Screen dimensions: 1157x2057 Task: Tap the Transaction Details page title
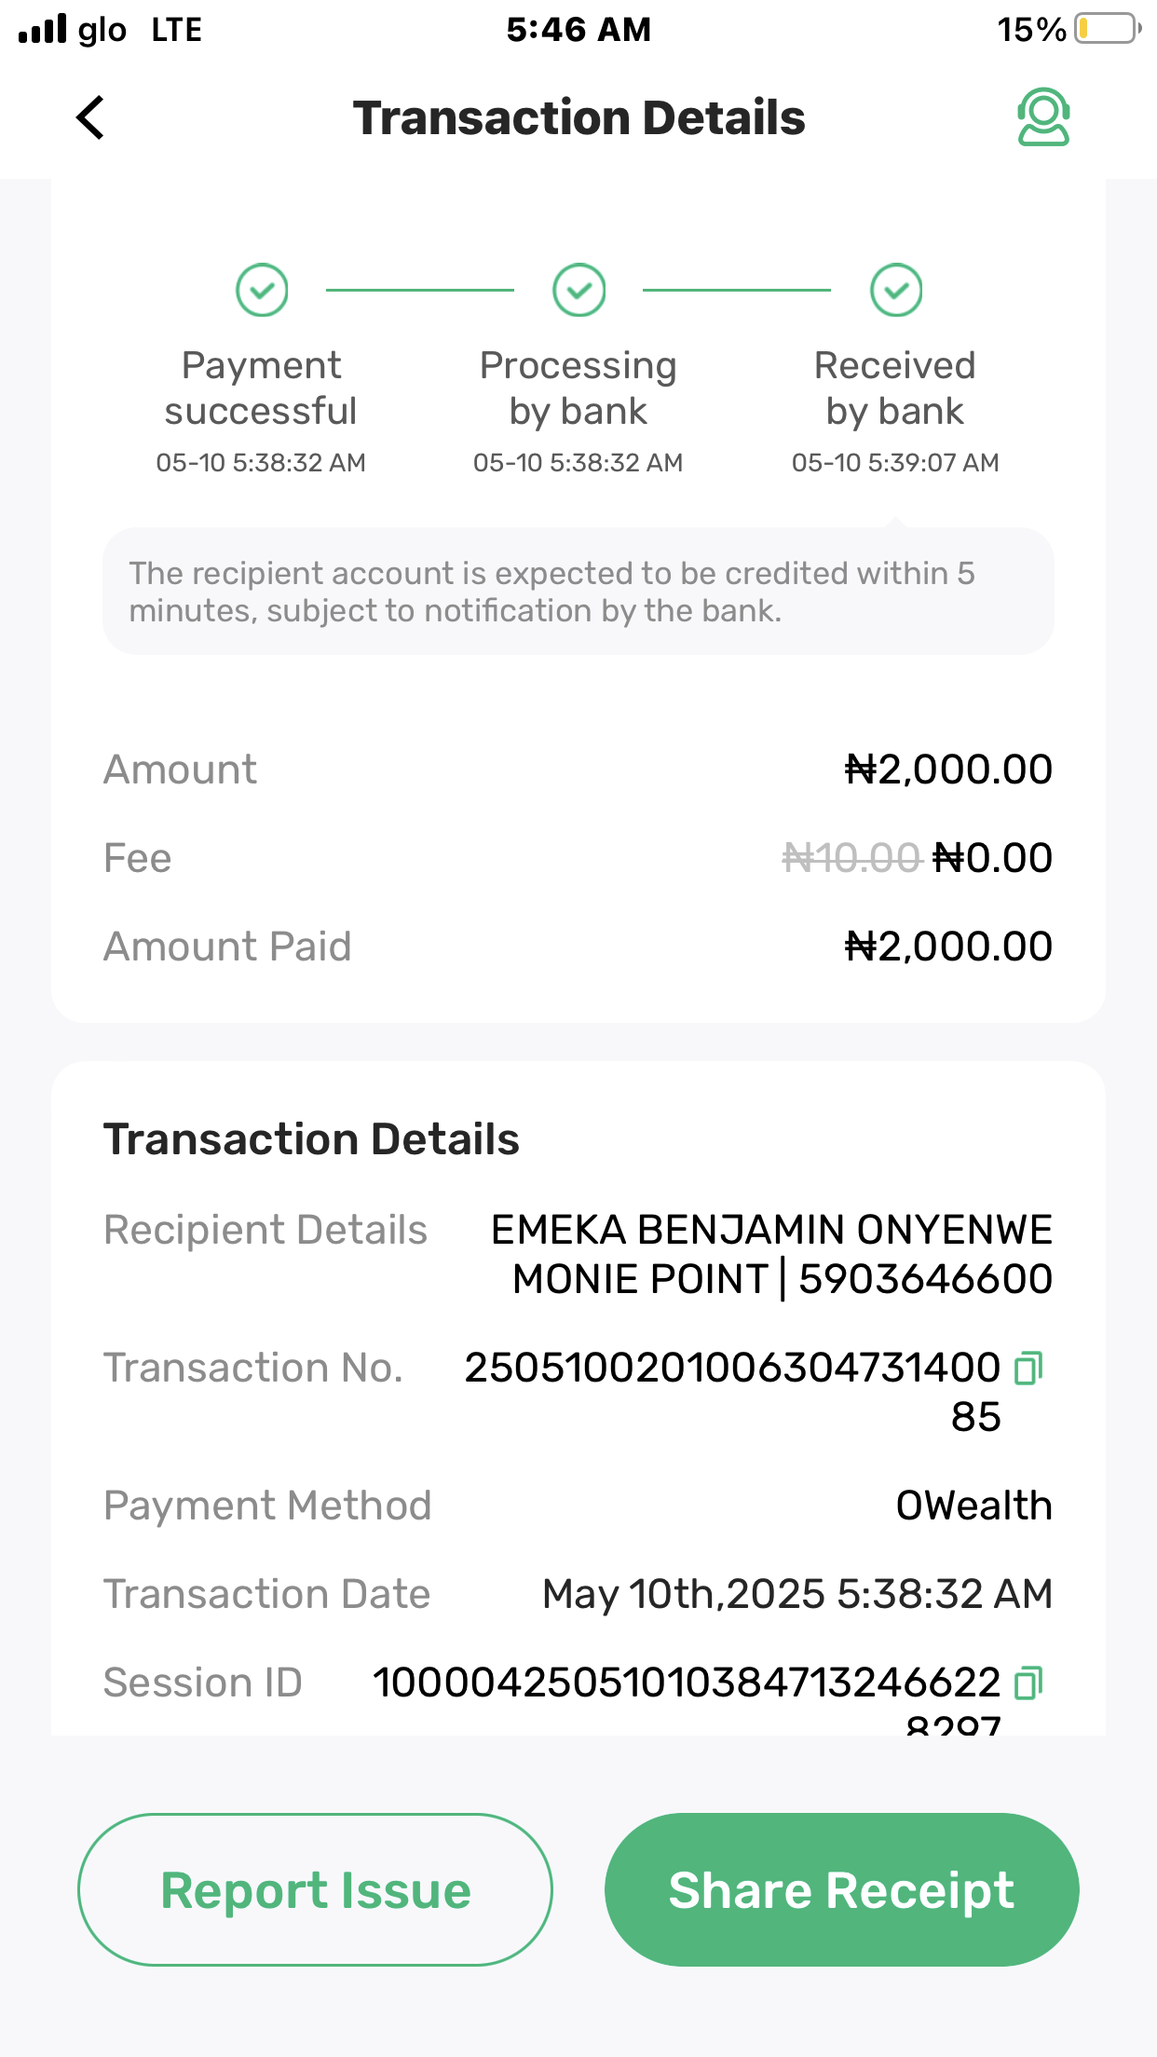pos(578,118)
